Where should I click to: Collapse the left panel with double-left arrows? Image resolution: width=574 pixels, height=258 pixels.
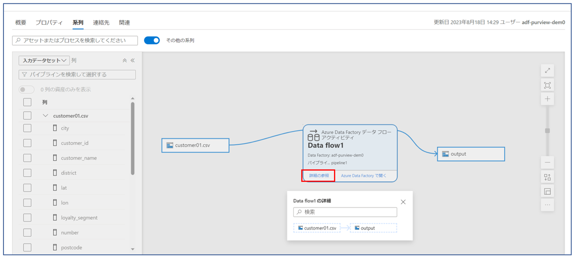point(132,61)
